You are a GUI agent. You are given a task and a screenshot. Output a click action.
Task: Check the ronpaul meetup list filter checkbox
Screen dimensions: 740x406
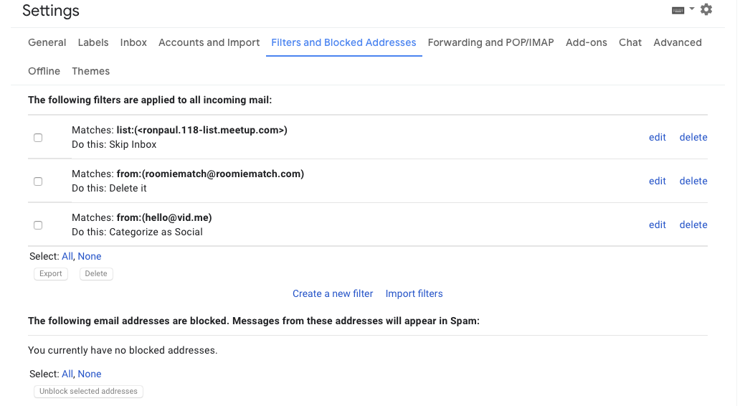[x=38, y=138]
